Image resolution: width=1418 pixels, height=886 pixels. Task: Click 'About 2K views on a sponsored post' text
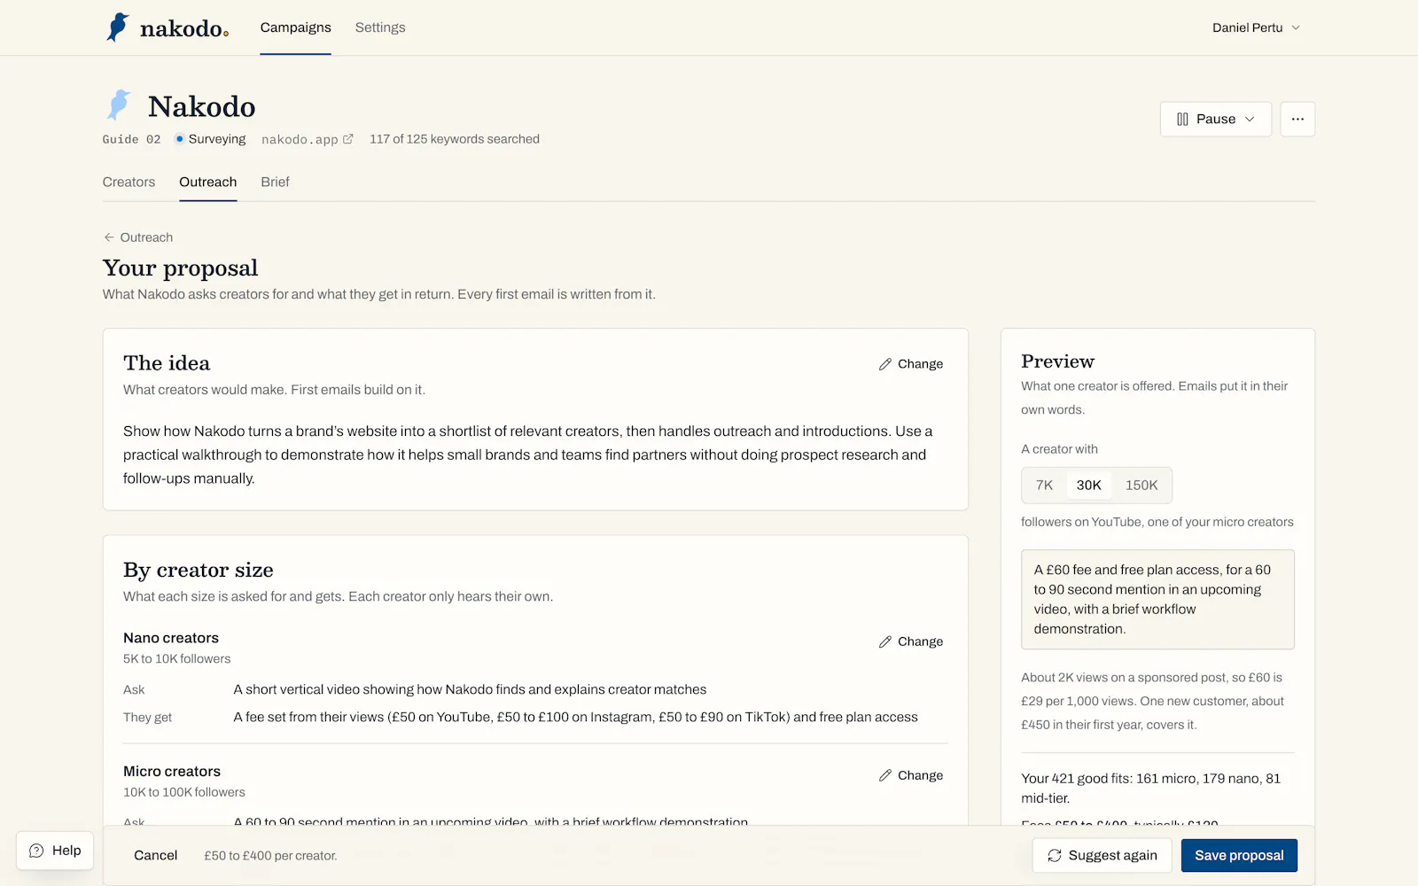point(1152,701)
